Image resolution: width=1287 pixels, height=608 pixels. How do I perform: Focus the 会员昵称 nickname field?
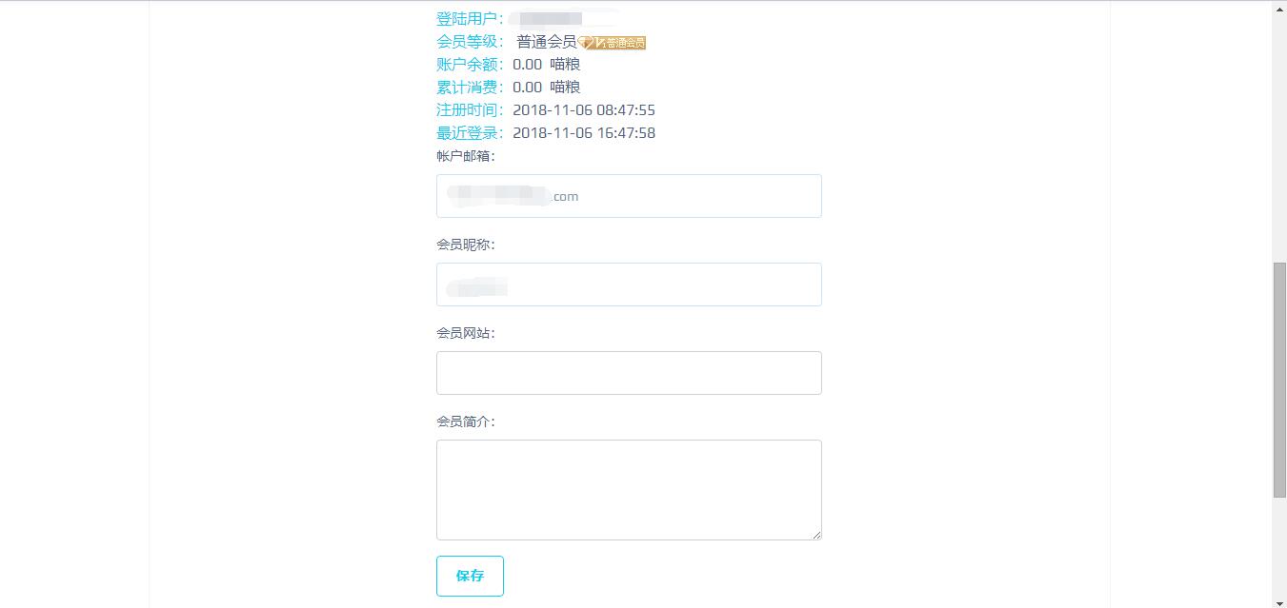(x=629, y=284)
